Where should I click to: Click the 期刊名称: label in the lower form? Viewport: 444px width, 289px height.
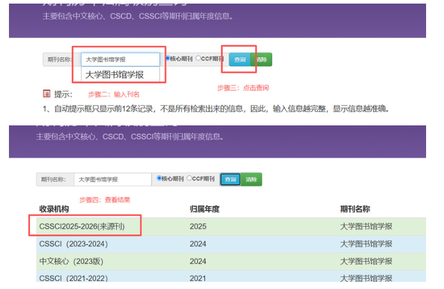pos(53,179)
